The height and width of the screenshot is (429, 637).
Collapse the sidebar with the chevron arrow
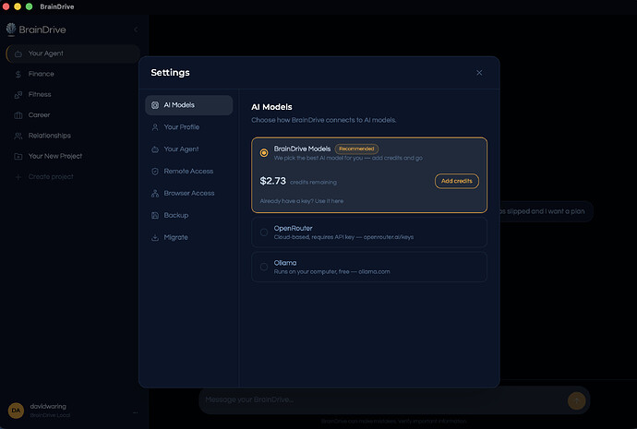point(136,30)
